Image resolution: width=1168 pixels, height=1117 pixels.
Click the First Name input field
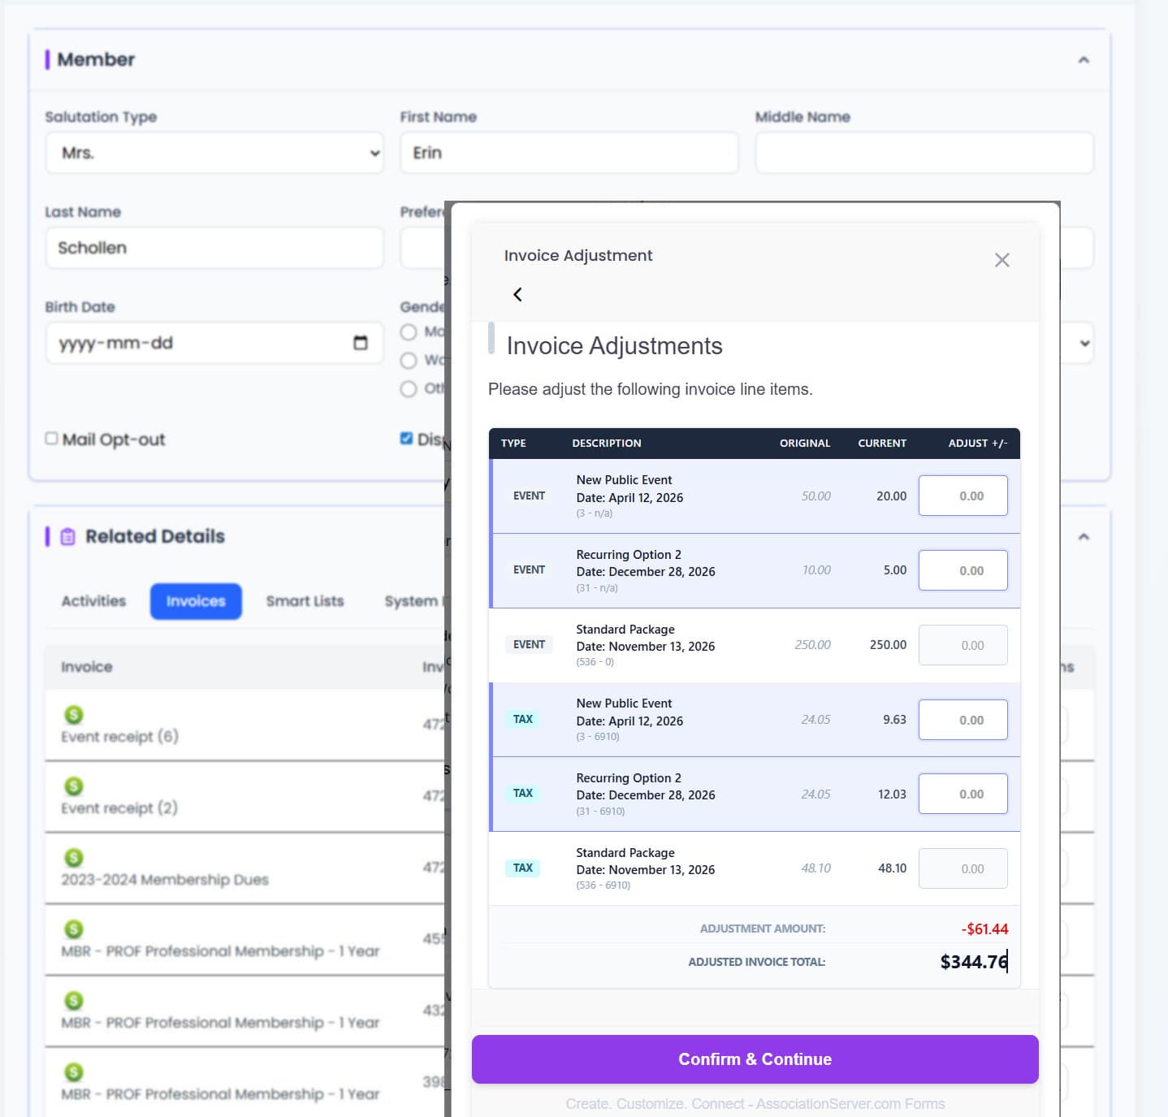569,153
